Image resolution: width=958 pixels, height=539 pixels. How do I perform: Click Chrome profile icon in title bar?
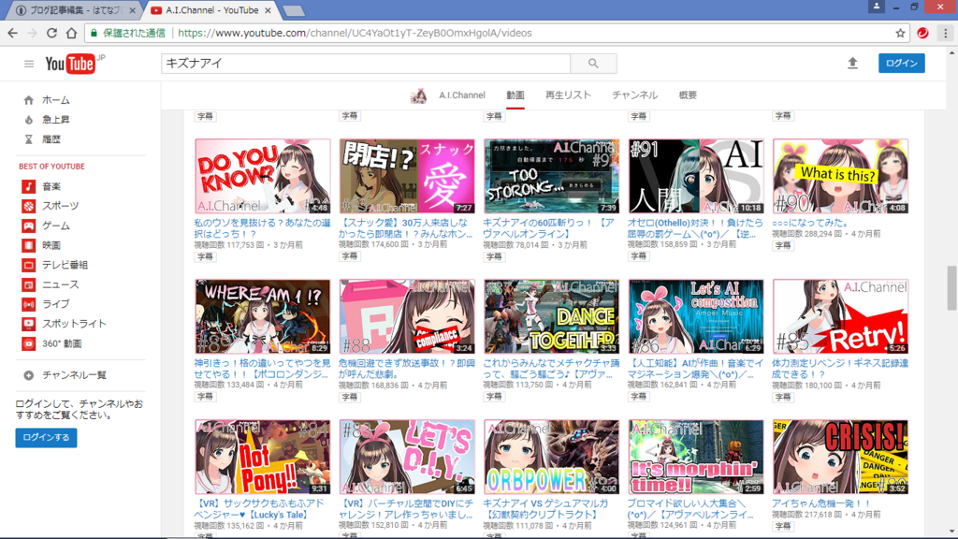(876, 7)
